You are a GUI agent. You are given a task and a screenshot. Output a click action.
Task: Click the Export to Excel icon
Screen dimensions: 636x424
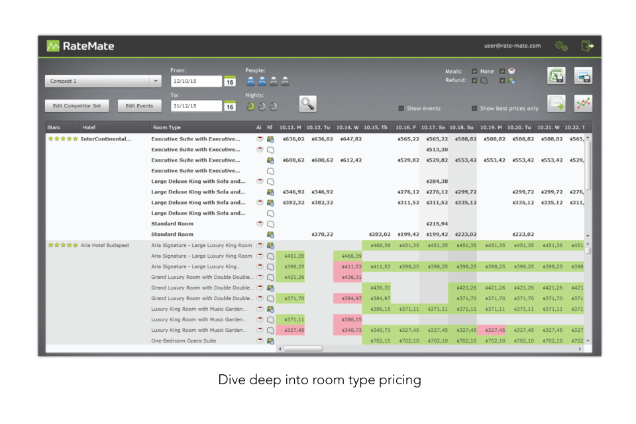pos(556,74)
